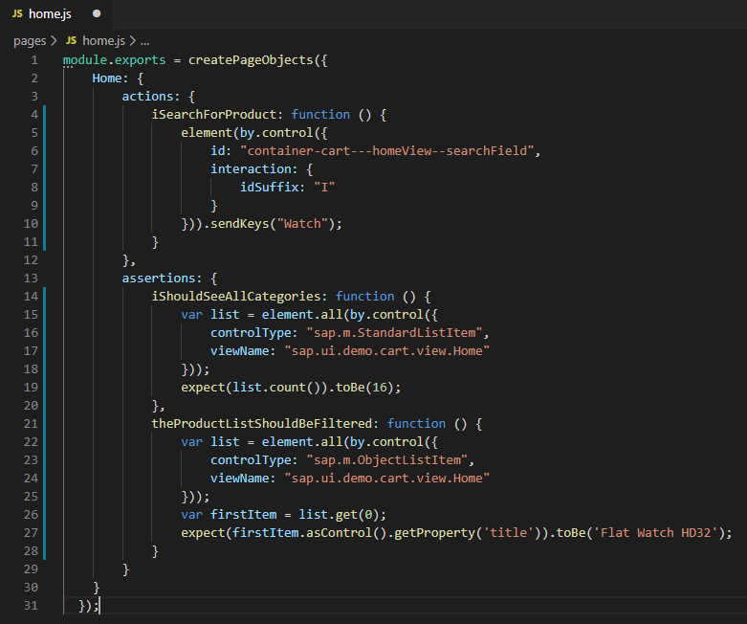
Task: Click line number 13 in gutter
Action: [x=31, y=279]
